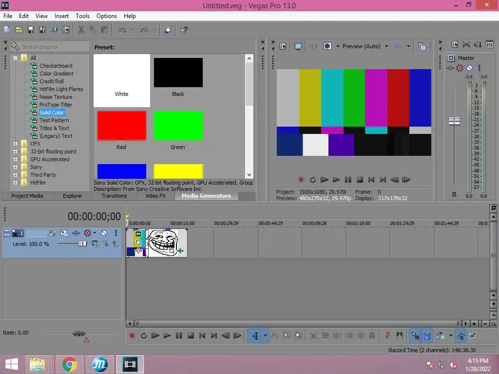This screenshot has width=499, height=374.
Task: Expand the Third Party folder
Action: (15, 175)
